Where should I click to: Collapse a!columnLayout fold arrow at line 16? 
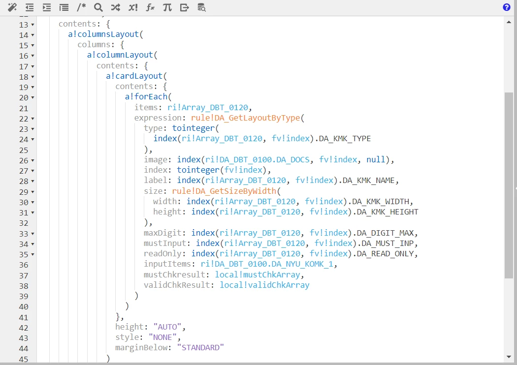pos(32,56)
